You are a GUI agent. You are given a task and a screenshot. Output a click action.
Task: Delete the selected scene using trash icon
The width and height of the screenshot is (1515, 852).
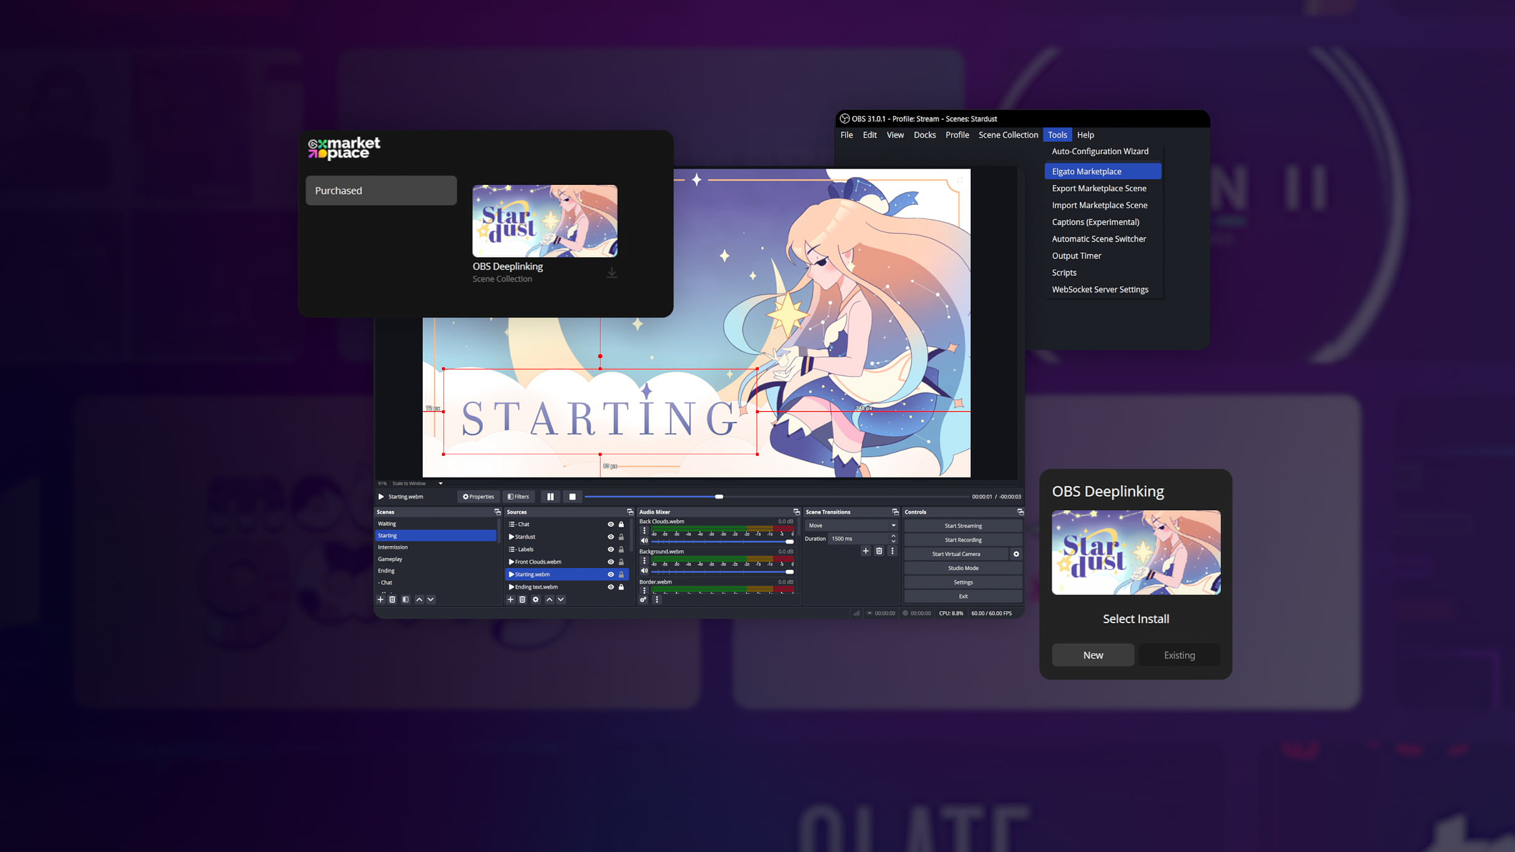[392, 599]
